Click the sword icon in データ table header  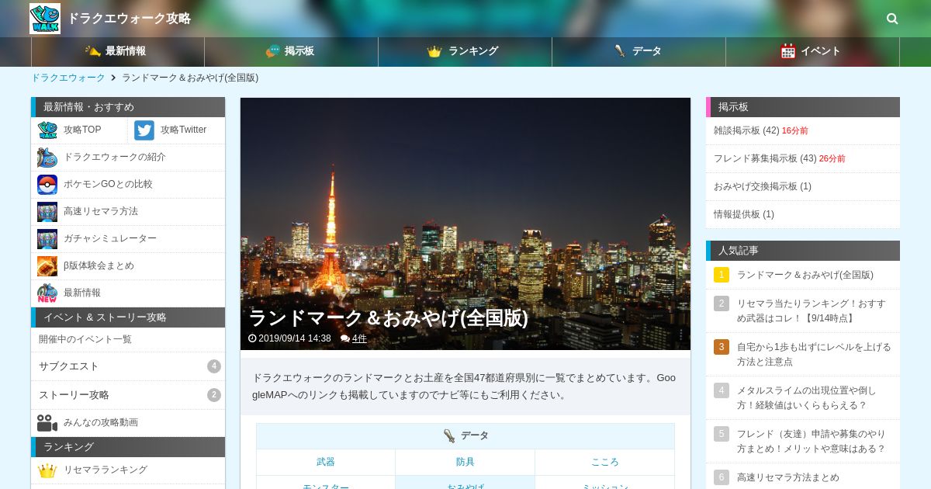click(x=449, y=436)
